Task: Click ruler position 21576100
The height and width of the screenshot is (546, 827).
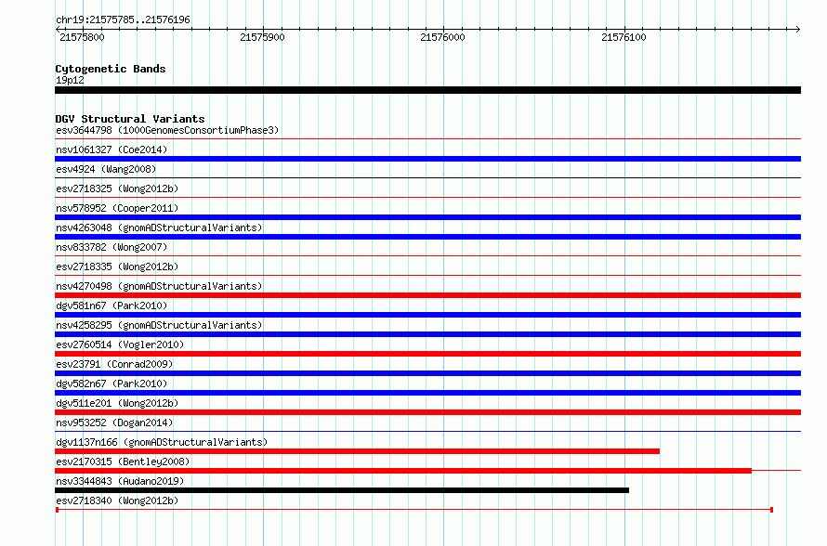Action: click(624, 37)
